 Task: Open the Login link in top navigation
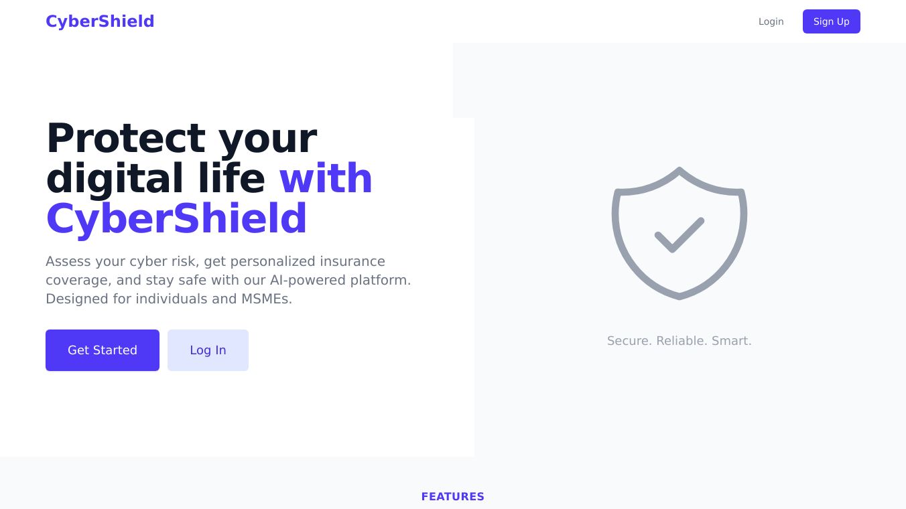(771, 21)
